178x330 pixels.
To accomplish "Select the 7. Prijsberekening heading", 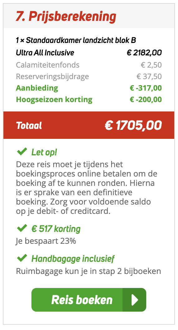I will coord(66,16).
